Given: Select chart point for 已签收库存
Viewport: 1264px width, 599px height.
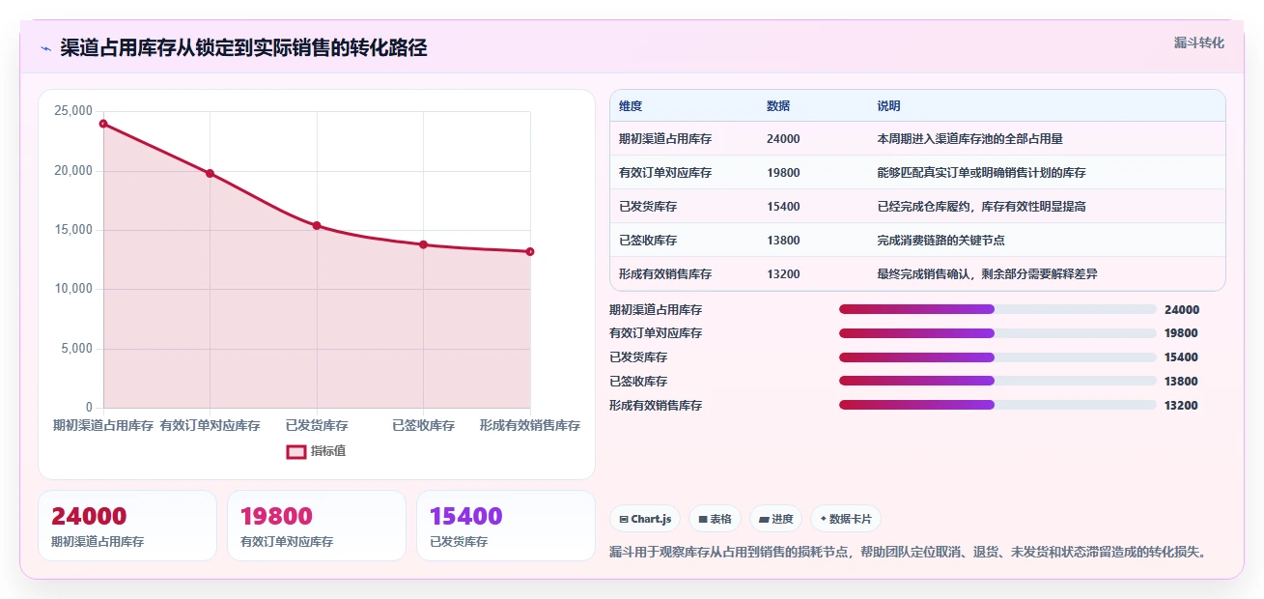Looking at the screenshot, I should coord(423,244).
